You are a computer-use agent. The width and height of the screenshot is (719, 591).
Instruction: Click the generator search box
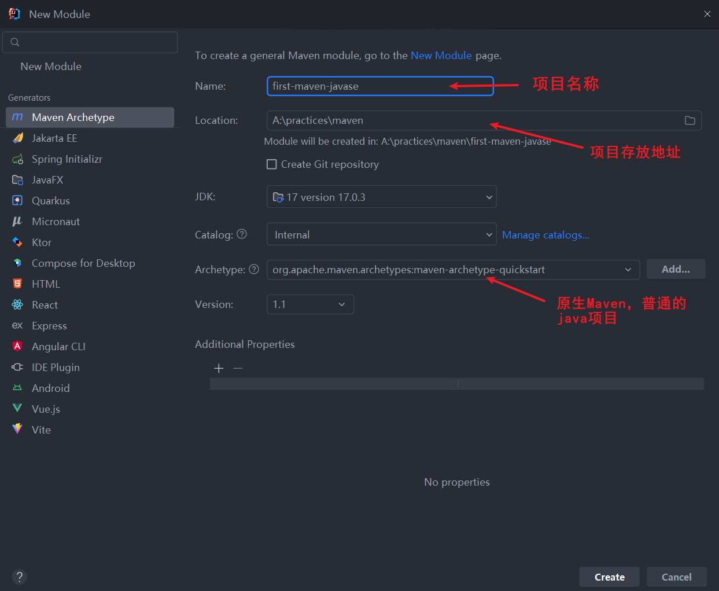click(x=90, y=42)
